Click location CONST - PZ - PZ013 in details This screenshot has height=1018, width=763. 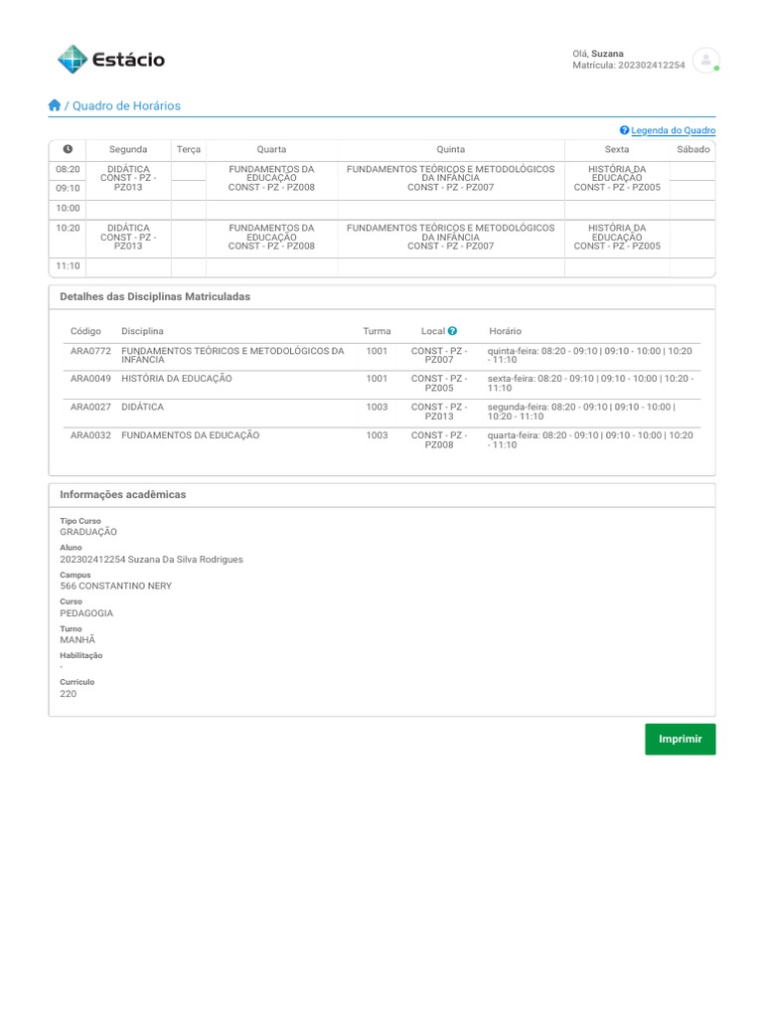coord(439,412)
